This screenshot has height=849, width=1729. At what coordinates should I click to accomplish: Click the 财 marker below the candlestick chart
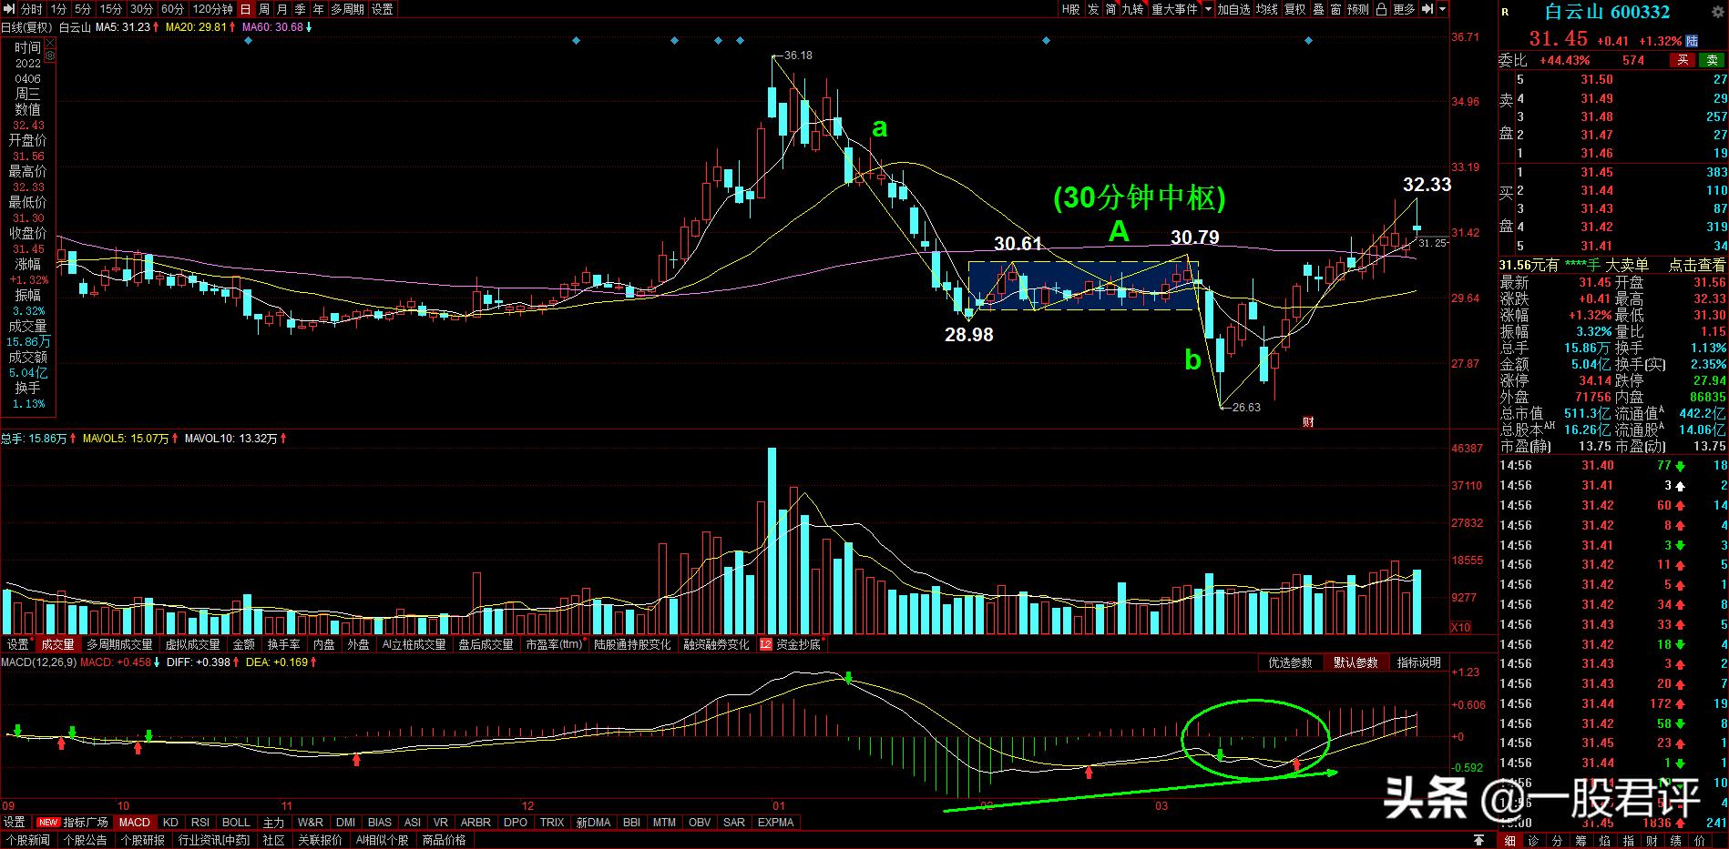(1308, 421)
